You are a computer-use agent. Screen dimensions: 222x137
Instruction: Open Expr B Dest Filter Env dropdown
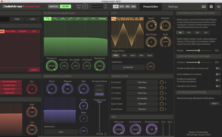click(x=142, y=109)
